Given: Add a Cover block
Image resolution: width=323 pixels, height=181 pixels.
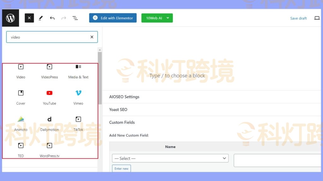Looking at the screenshot, I should pos(21,97).
